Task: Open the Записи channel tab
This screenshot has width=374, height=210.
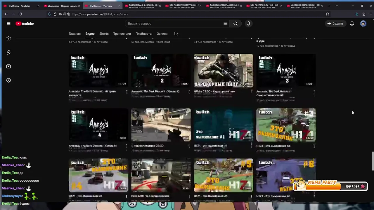Action: (162, 34)
